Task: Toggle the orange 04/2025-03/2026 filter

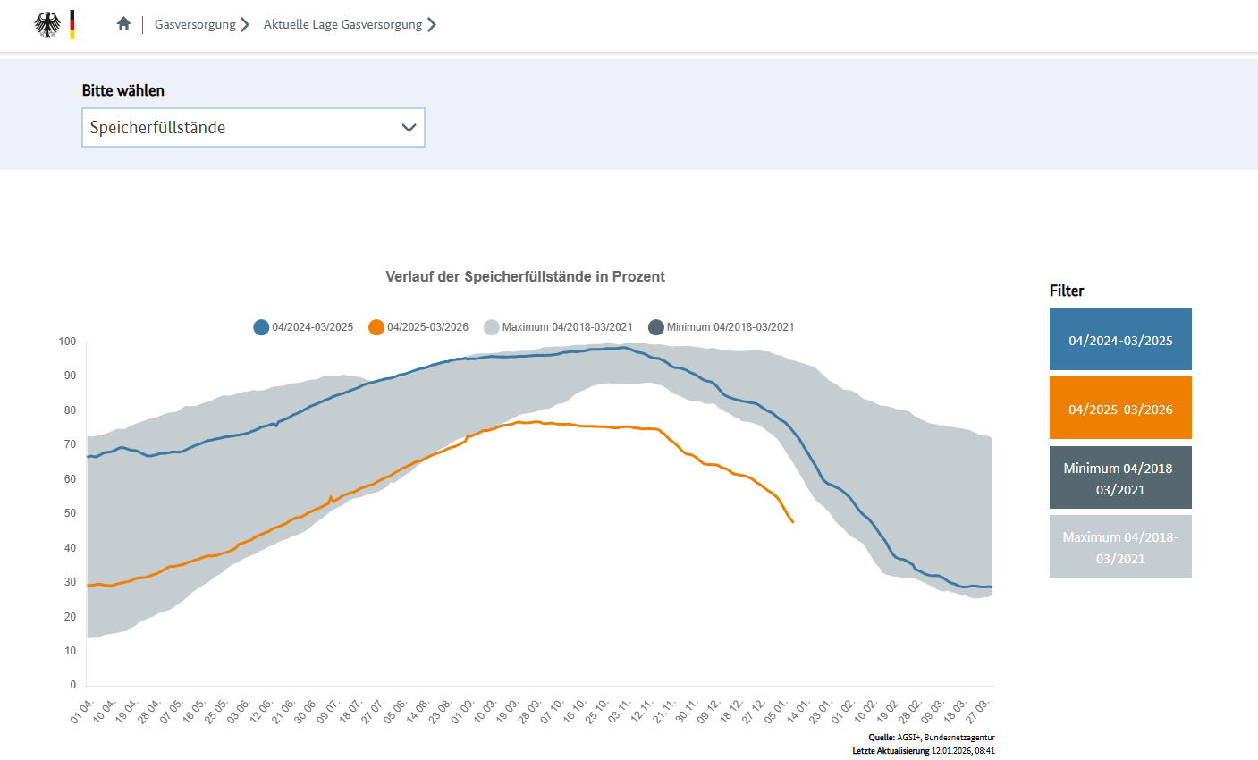Action: point(1120,408)
